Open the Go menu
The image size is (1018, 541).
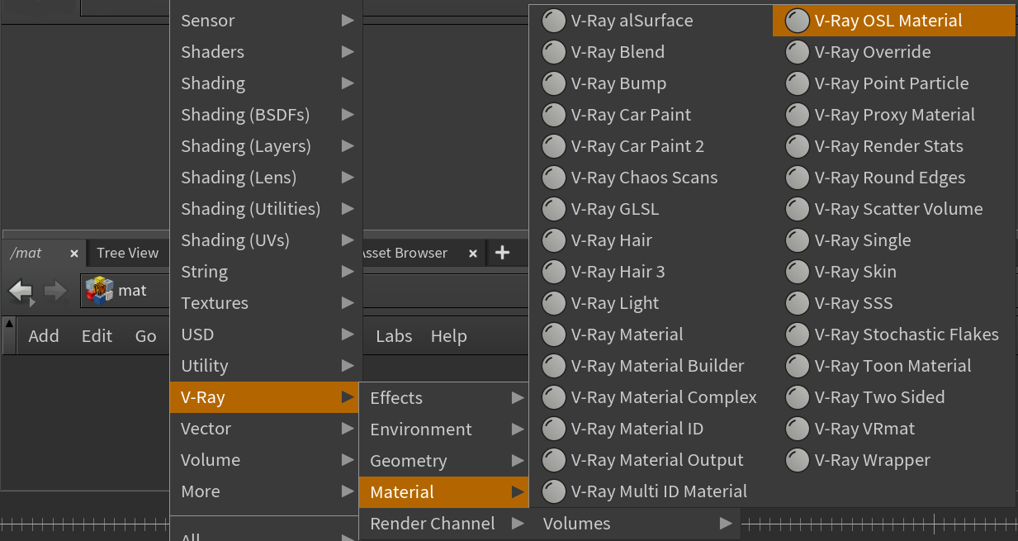[x=146, y=336]
